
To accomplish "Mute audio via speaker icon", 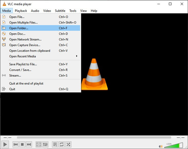I will pyautogui.click(x=160, y=146).
